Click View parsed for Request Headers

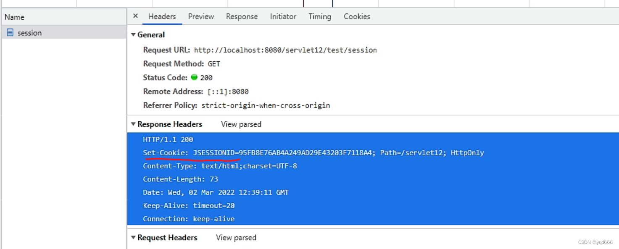pyautogui.click(x=236, y=238)
